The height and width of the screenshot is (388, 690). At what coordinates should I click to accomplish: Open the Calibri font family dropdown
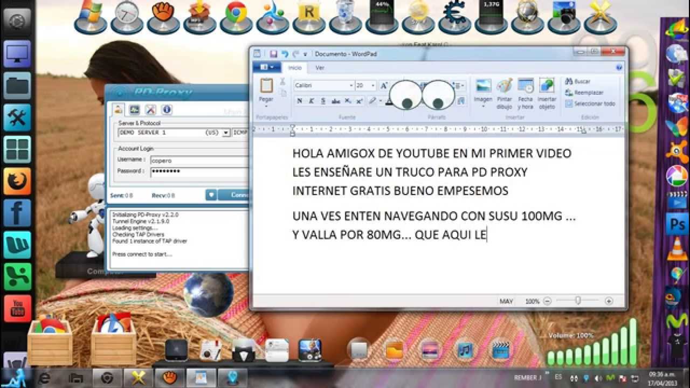pyautogui.click(x=351, y=85)
